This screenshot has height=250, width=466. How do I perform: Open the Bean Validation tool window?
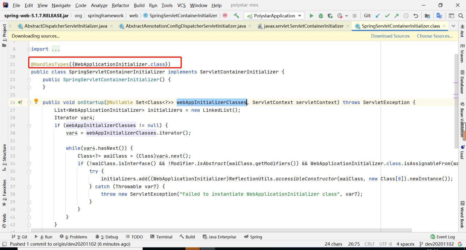point(462,120)
